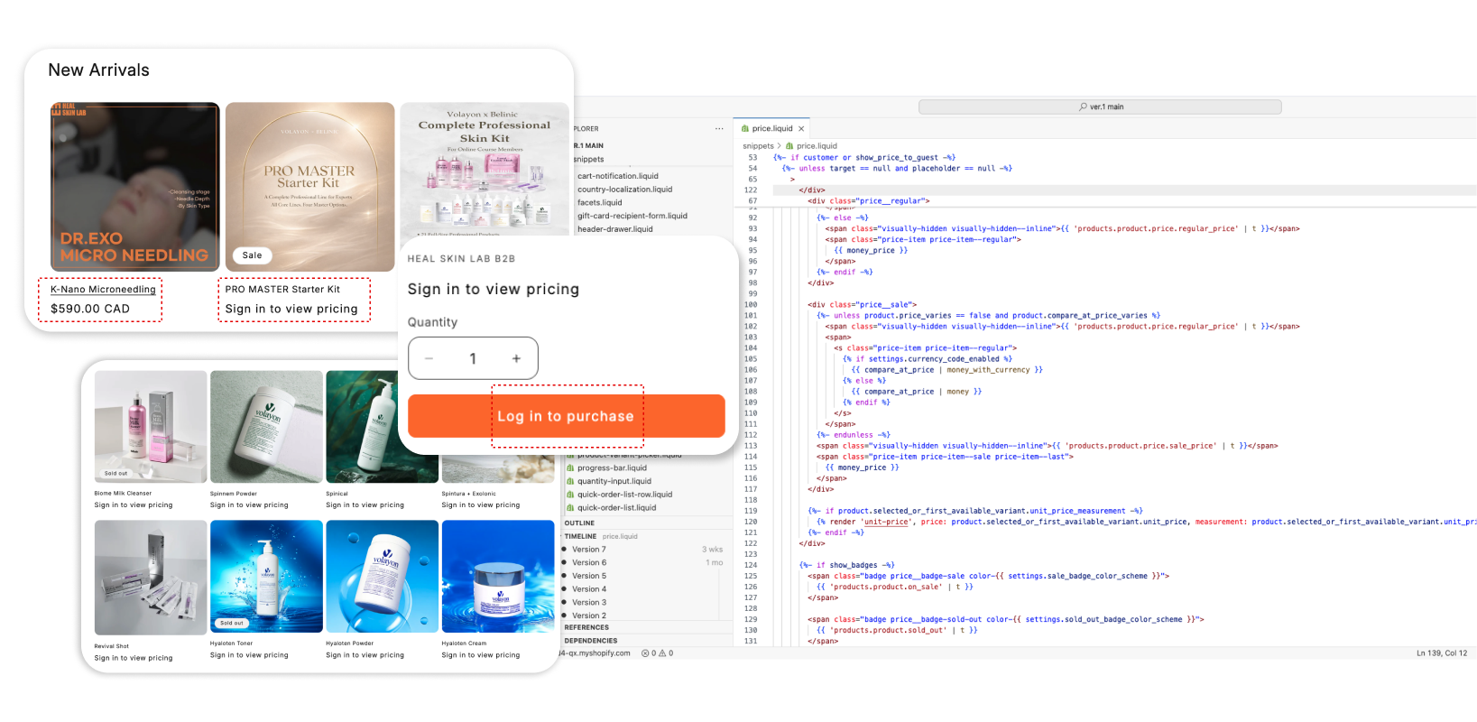1477x722 pixels.
Task: Click Sign in to view pricing under Spinnem Powder
Action: tap(249, 505)
